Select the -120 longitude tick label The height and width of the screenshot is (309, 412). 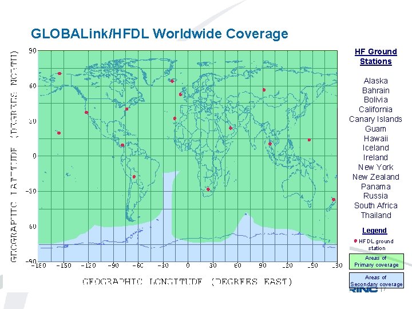point(88,266)
